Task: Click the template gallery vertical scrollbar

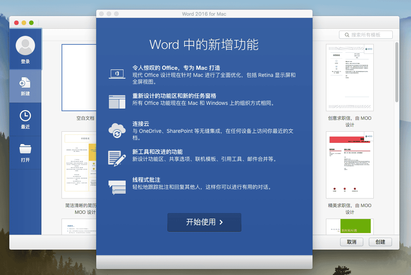Action: pyautogui.click(x=396, y=72)
